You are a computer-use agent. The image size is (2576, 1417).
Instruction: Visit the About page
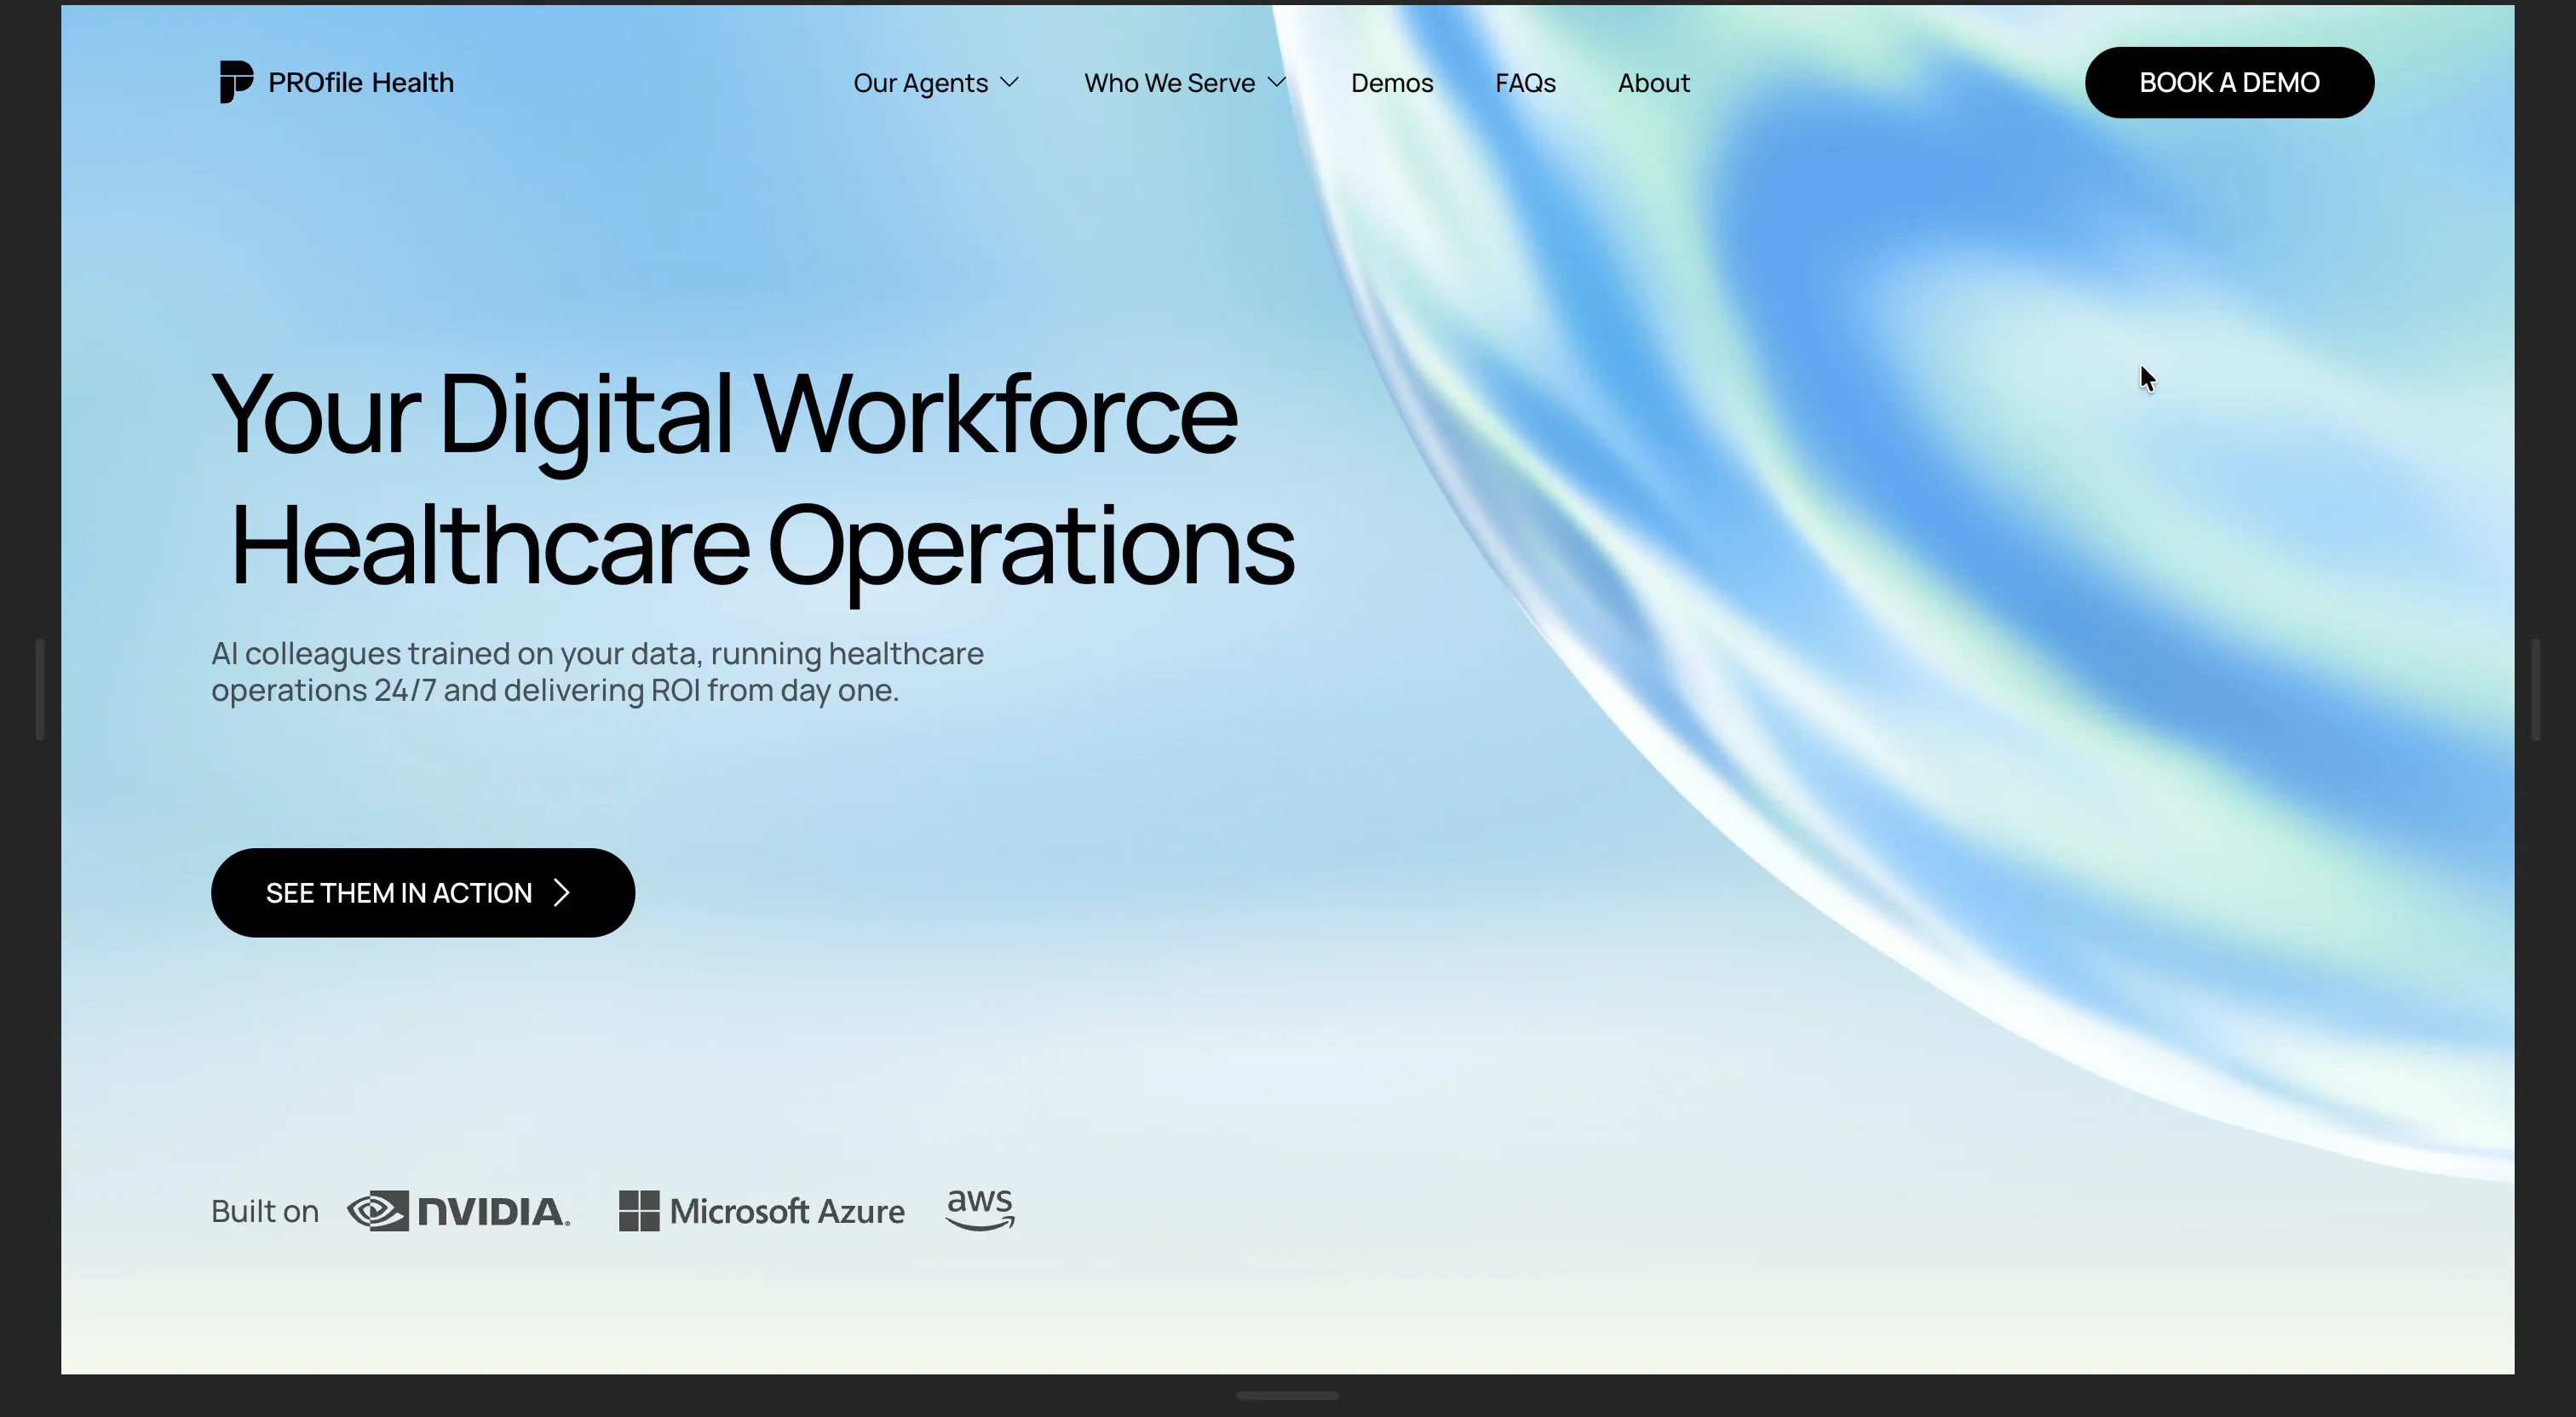pyautogui.click(x=1654, y=83)
